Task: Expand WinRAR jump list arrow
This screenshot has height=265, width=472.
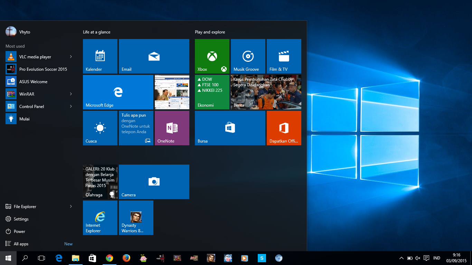Action: [71, 94]
